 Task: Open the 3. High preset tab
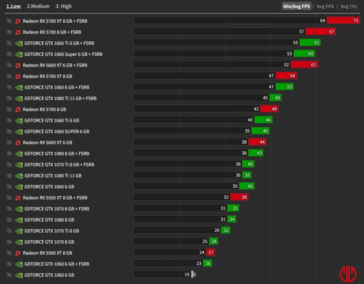(63, 6)
